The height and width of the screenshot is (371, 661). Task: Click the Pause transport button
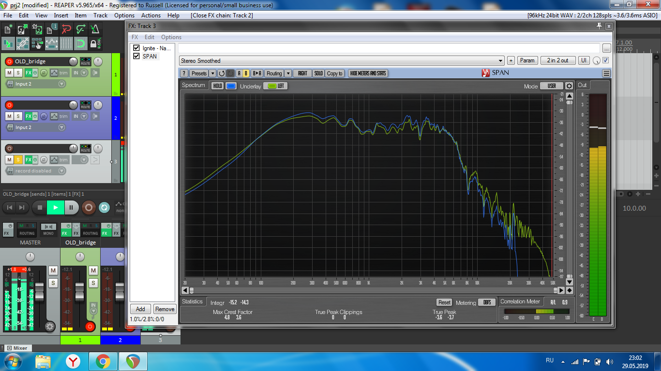click(71, 208)
